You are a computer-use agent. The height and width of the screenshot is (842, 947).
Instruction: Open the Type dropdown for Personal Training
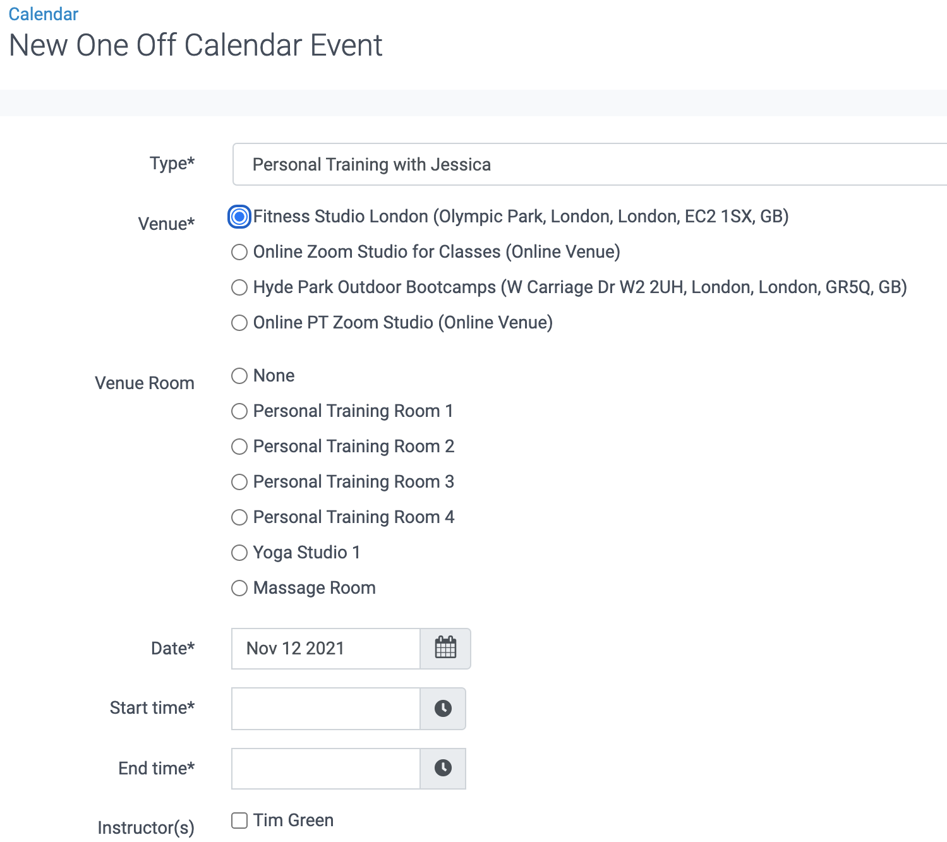coord(589,164)
